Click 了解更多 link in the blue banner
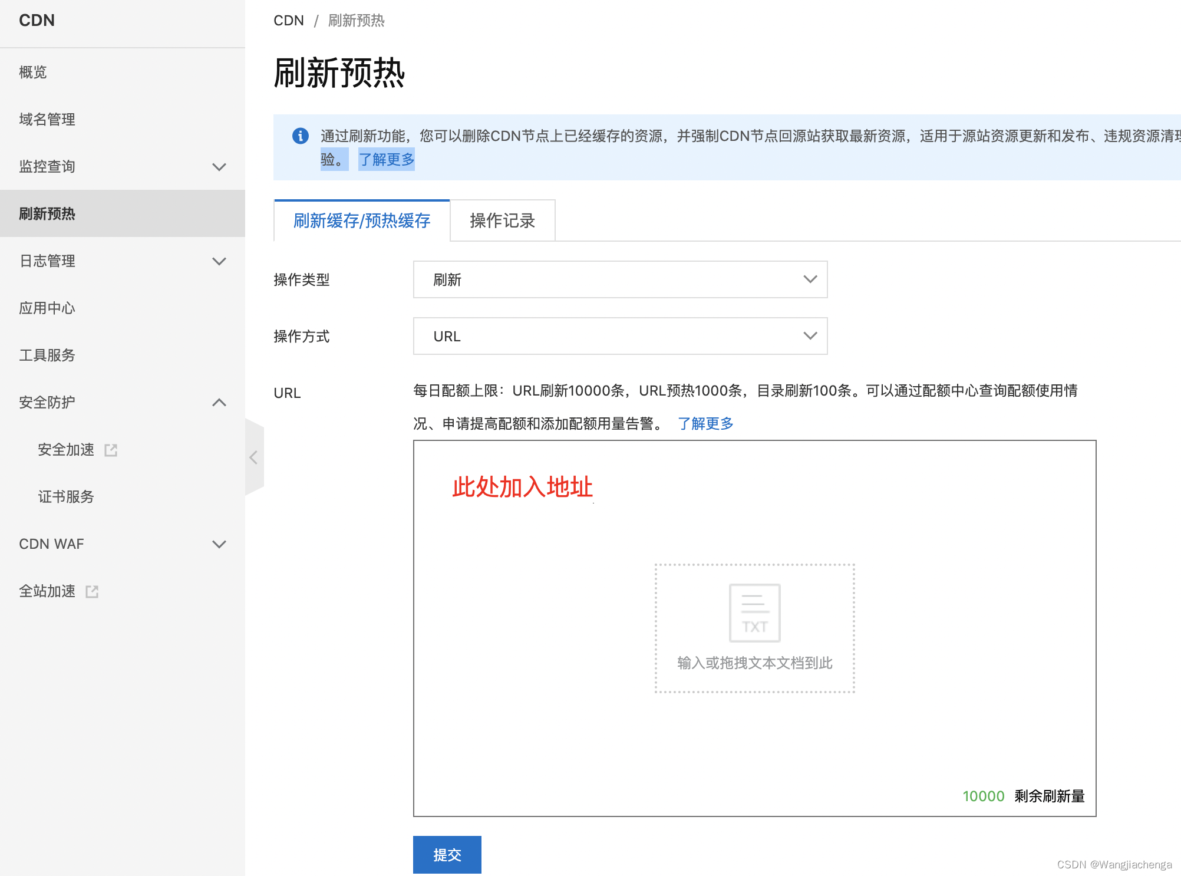1181x876 pixels. pos(387,159)
